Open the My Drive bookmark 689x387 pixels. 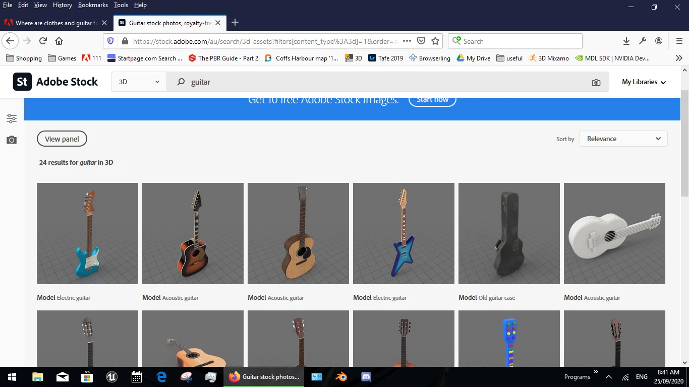473,58
